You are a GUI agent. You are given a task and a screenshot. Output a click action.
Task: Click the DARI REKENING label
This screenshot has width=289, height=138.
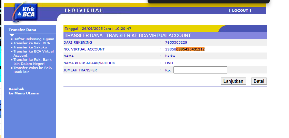78,42
